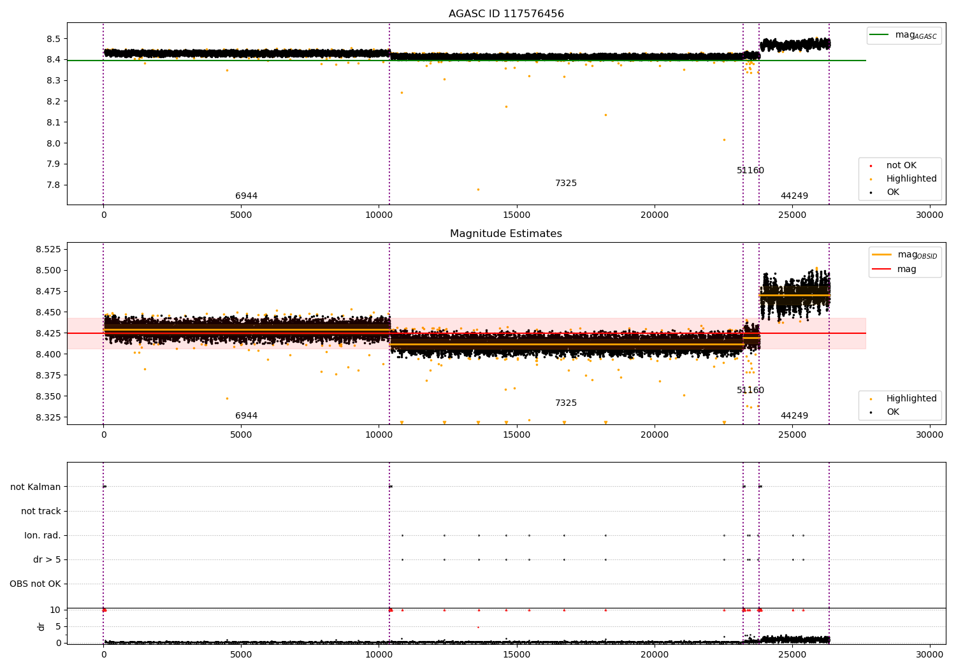The width and height of the screenshot is (956, 669).
Task: Click the 'AGASC ID 117576456' plot title
Action: tap(506, 14)
